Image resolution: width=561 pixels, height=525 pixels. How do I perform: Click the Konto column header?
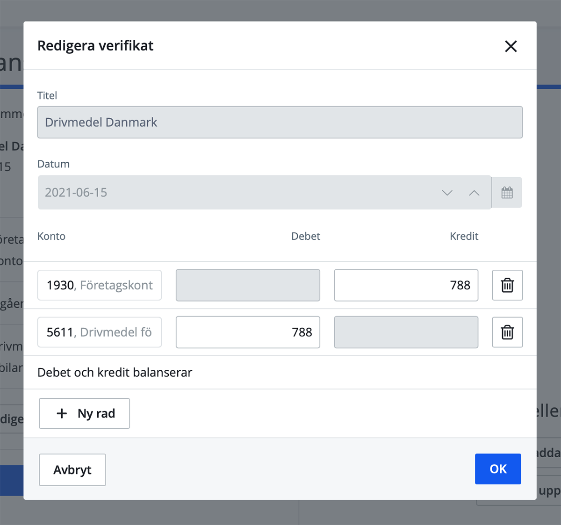click(x=51, y=236)
